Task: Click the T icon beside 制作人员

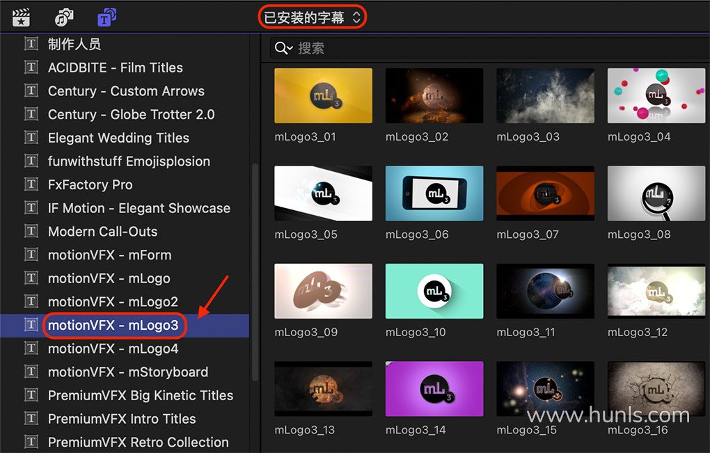Action: click(x=31, y=44)
